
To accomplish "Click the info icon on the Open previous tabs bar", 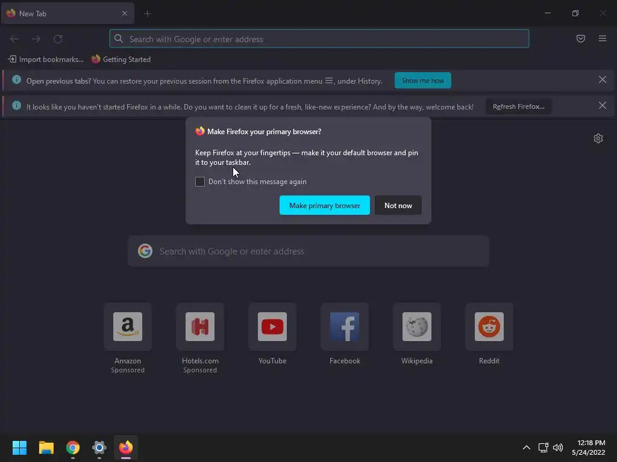I will 16,80.
